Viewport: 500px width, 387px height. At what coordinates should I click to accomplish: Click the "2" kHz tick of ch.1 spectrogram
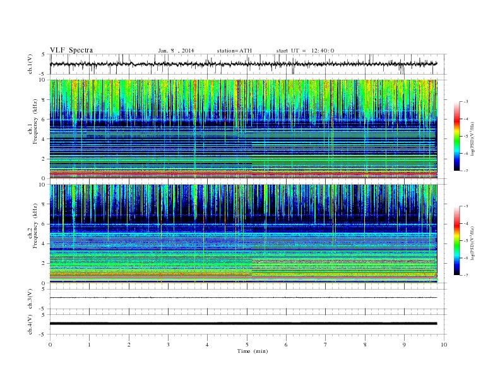[x=44, y=159]
